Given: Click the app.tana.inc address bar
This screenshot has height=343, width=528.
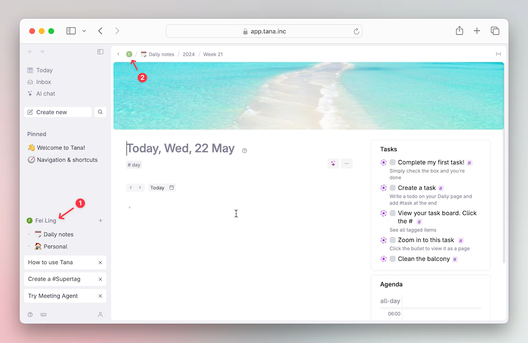Looking at the screenshot, I should coord(264,31).
